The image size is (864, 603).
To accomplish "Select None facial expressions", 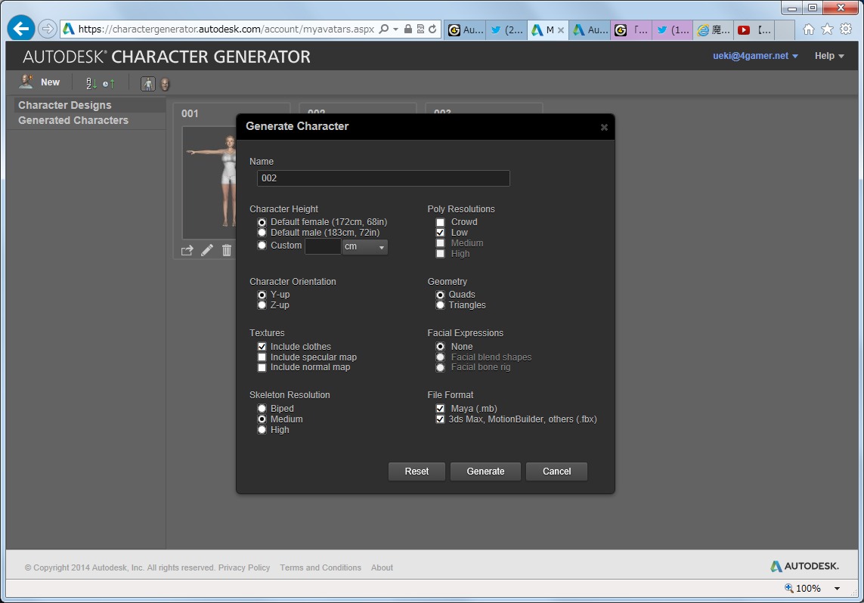I will [x=440, y=347].
